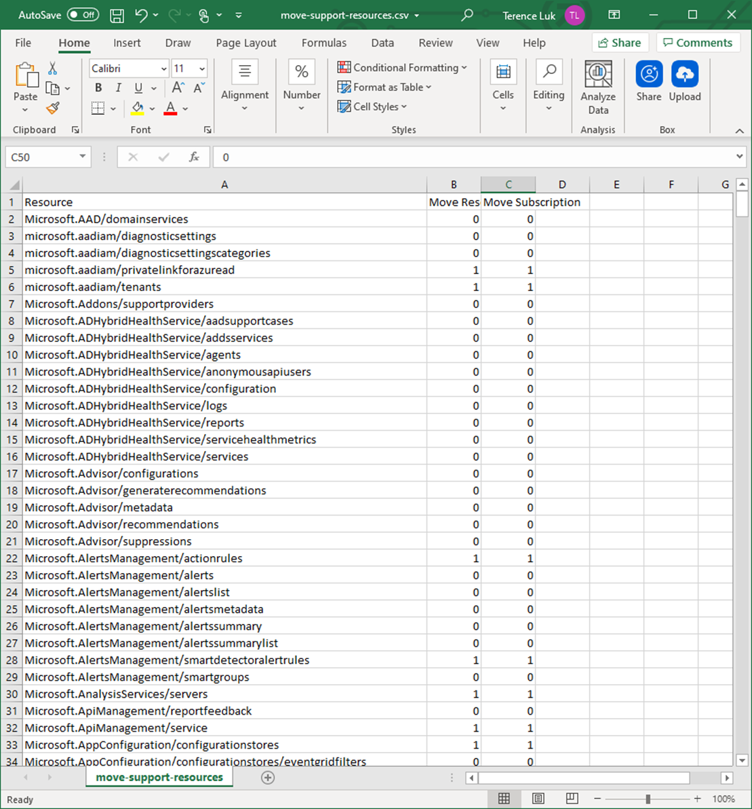This screenshot has height=809, width=752.
Task: Click the formula bar input field
Action: point(473,157)
